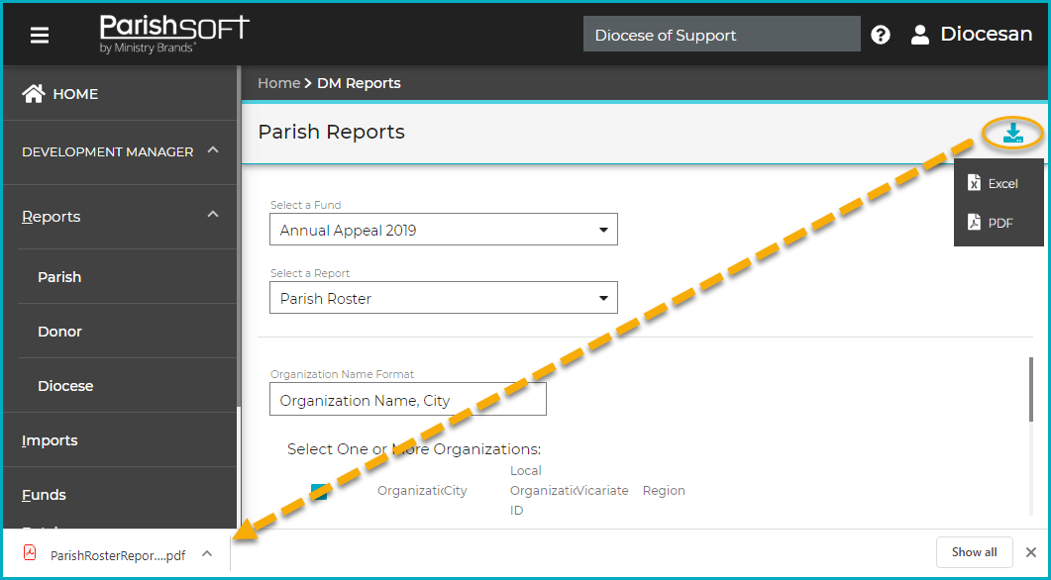This screenshot has width=1051, height=580.
Task: Click the Select One or More Organizations label
Action: (x=413, y=448)
